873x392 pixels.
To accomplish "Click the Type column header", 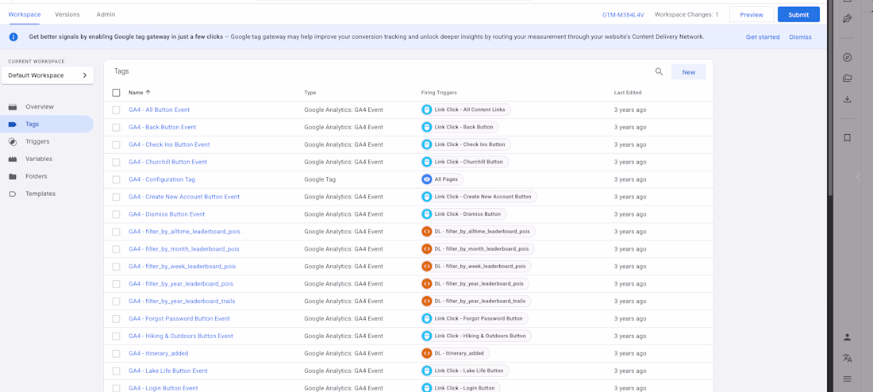I will coord(310,92).
